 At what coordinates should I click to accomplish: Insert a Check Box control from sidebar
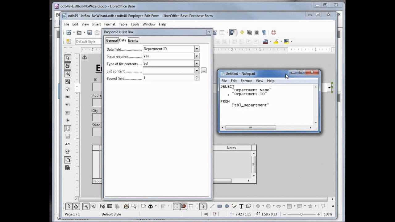pyautogui.click(x=68, y=89)
